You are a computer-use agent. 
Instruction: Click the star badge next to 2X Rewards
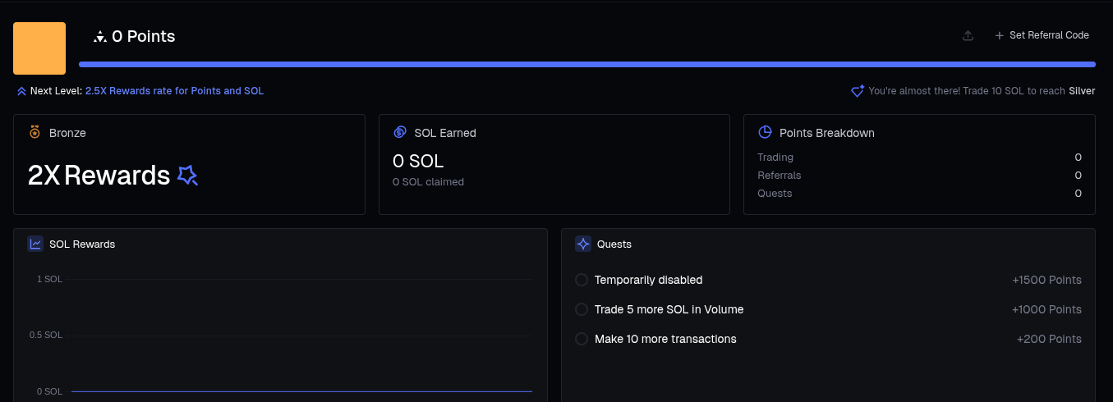click(187, 175)
